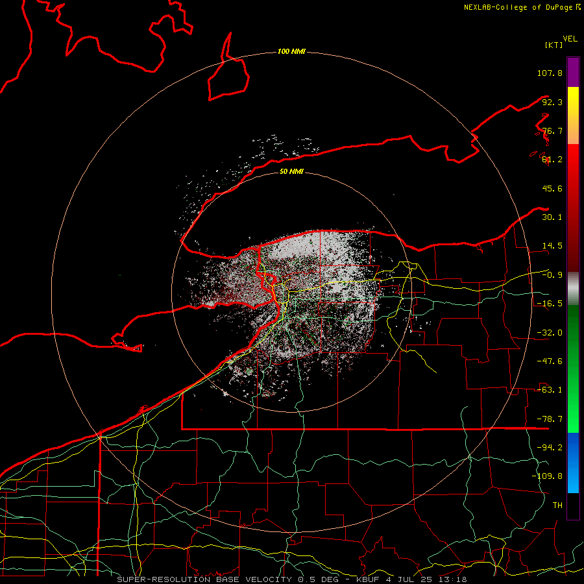The height and width of the screenshot is (584, 584).
Task: Click the blue band of the velocity scale
Action: (573, 463)
